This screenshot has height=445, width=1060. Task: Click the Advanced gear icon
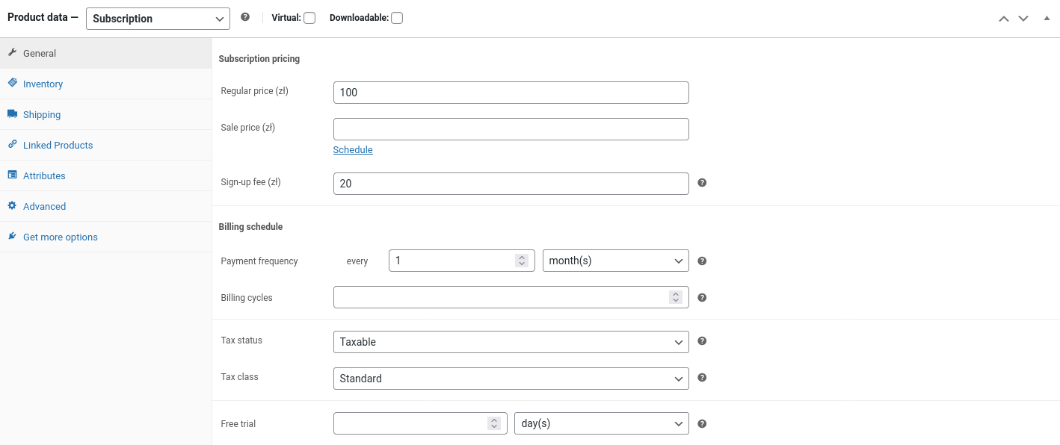(x=11, y=205)
